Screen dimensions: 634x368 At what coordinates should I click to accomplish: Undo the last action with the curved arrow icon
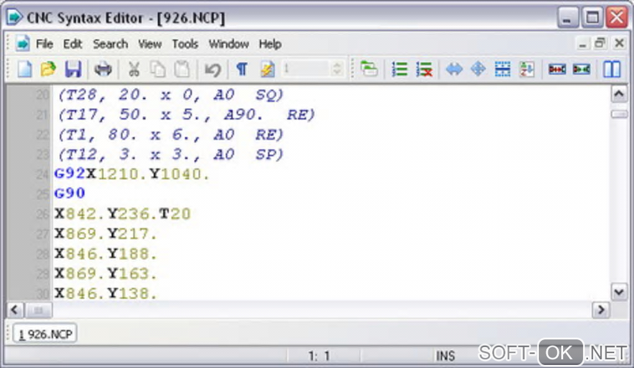[x=213, y=70]
